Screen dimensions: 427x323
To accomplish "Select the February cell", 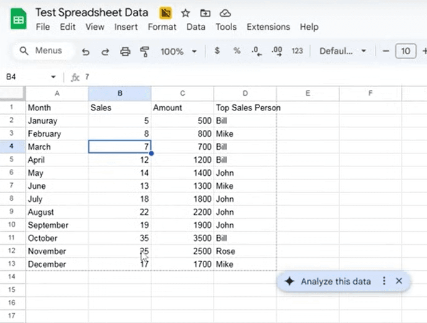I will pyautogui.click(x=57, y=134).
